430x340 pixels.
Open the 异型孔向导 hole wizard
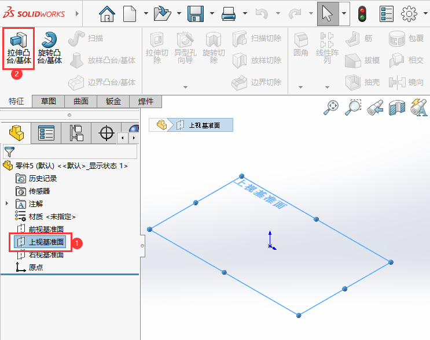(185, 48)
